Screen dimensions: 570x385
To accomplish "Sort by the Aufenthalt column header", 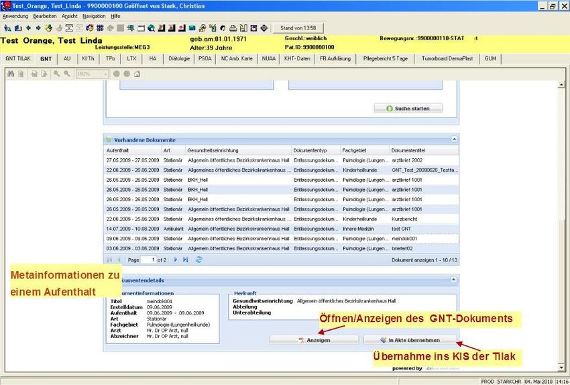I will pos(132,150).
